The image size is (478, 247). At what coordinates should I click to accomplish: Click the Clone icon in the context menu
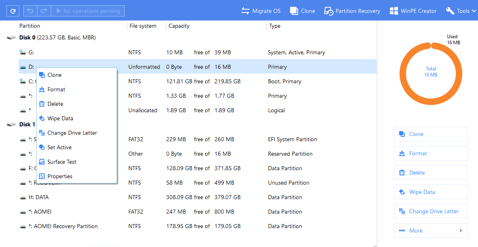(x=42, y=75)
